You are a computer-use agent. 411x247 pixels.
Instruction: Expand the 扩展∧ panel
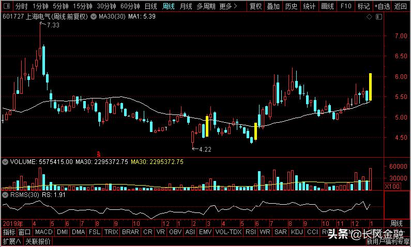(12, 241)
